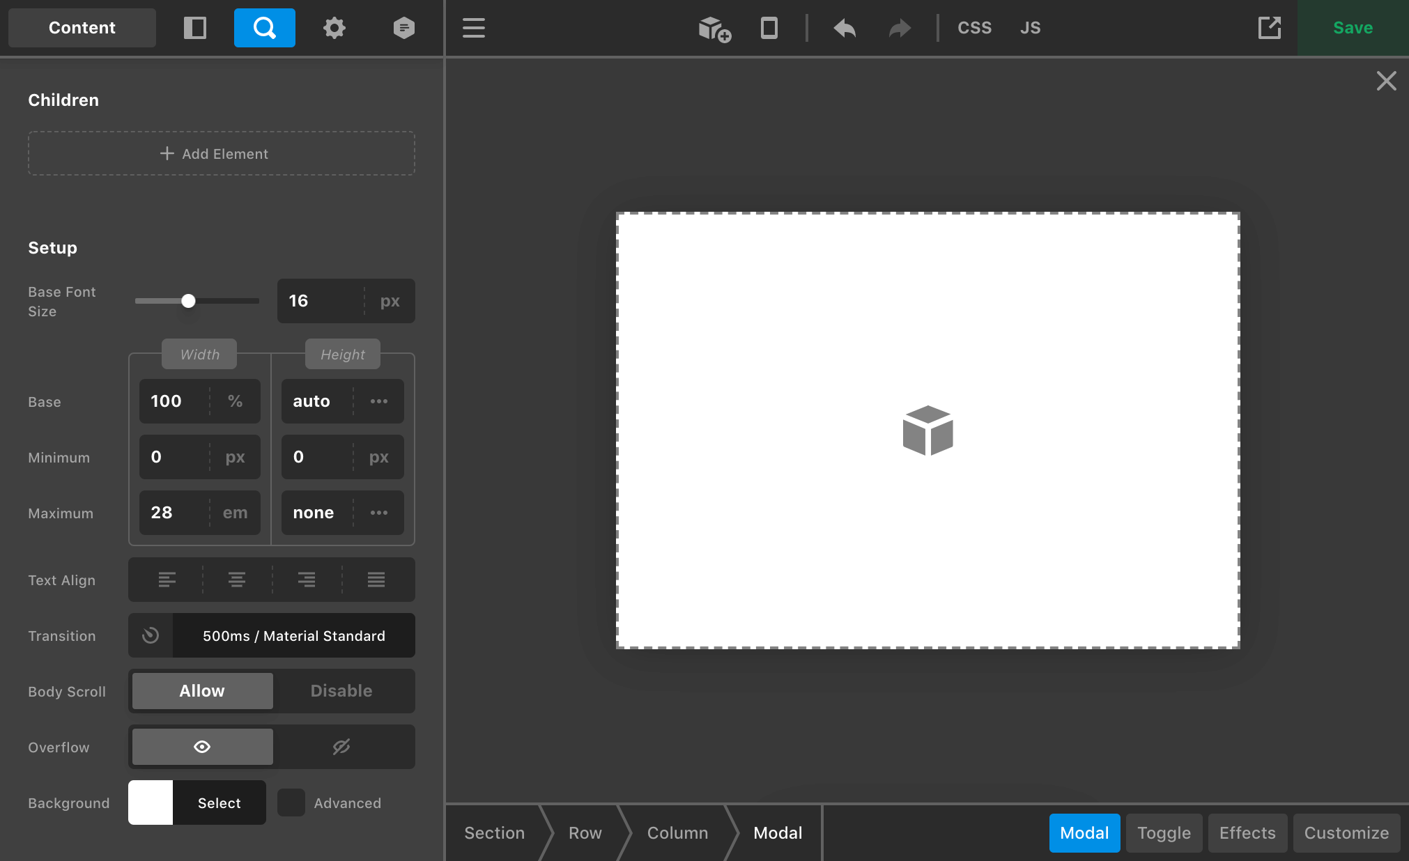Click Add Element under Children
Screen dimensions: 1409x861
coord(221,153)
